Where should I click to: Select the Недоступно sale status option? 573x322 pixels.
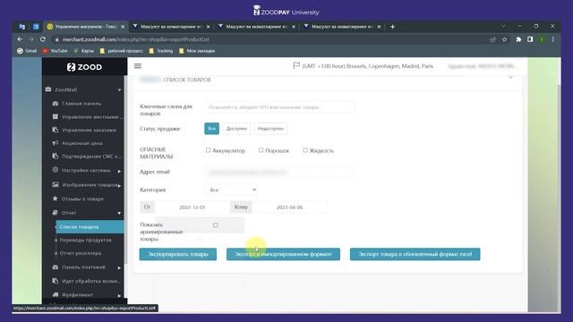270,128
